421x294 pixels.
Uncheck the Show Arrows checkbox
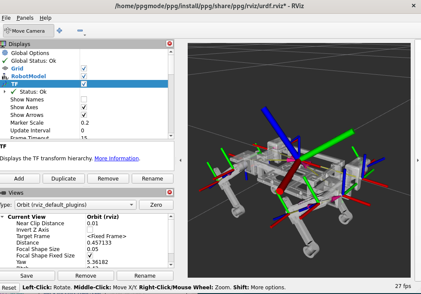tap(84, 115)
